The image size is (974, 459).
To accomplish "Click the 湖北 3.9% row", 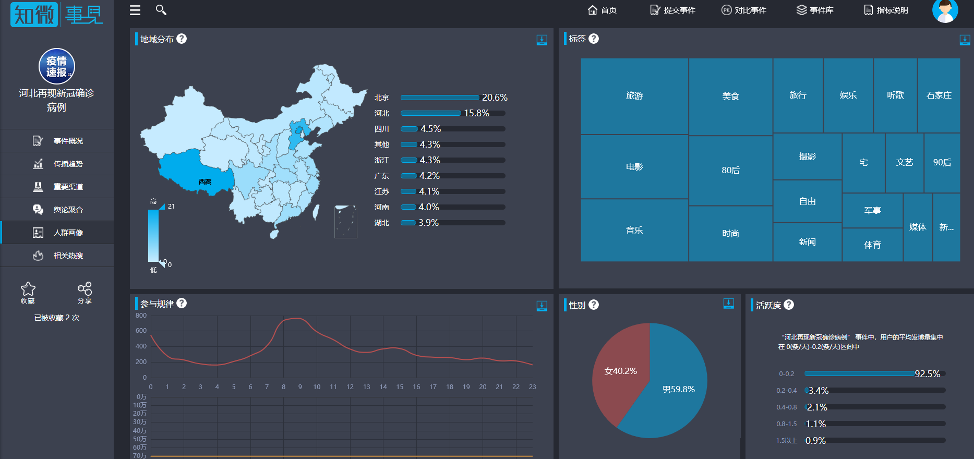I will pos(440,223).
